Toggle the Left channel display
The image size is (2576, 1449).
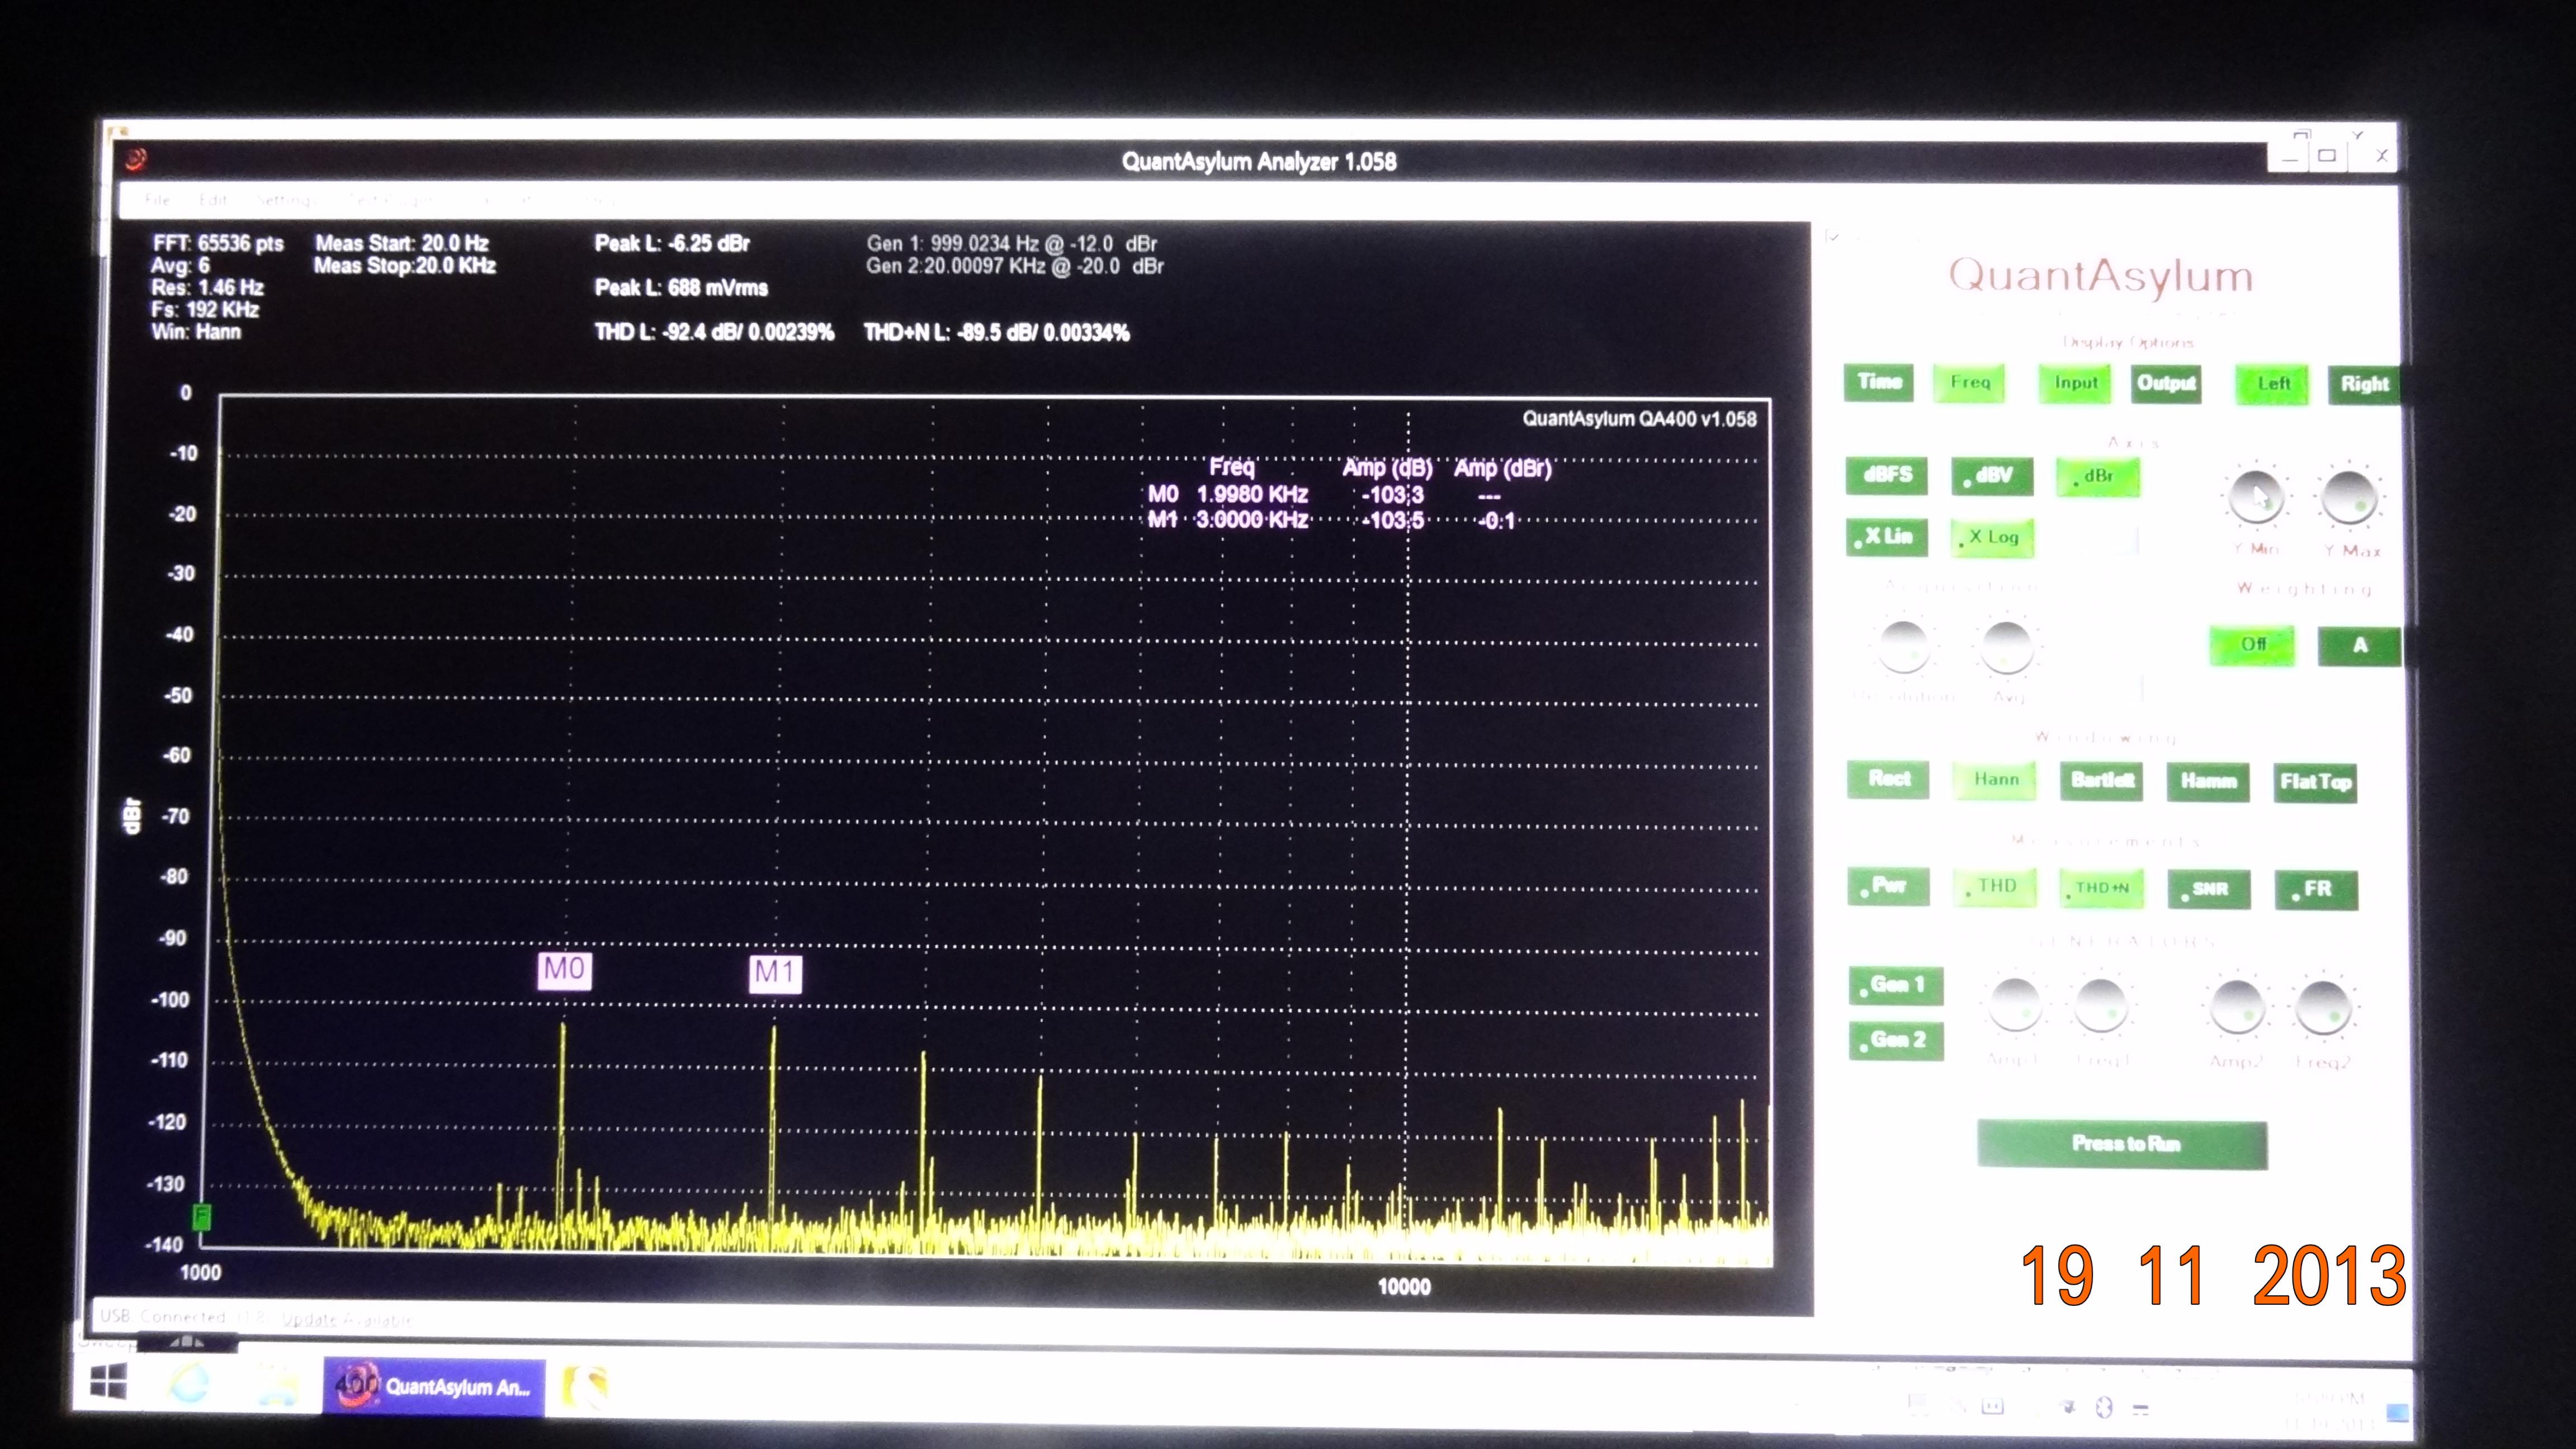click(x=2273, y=384)
